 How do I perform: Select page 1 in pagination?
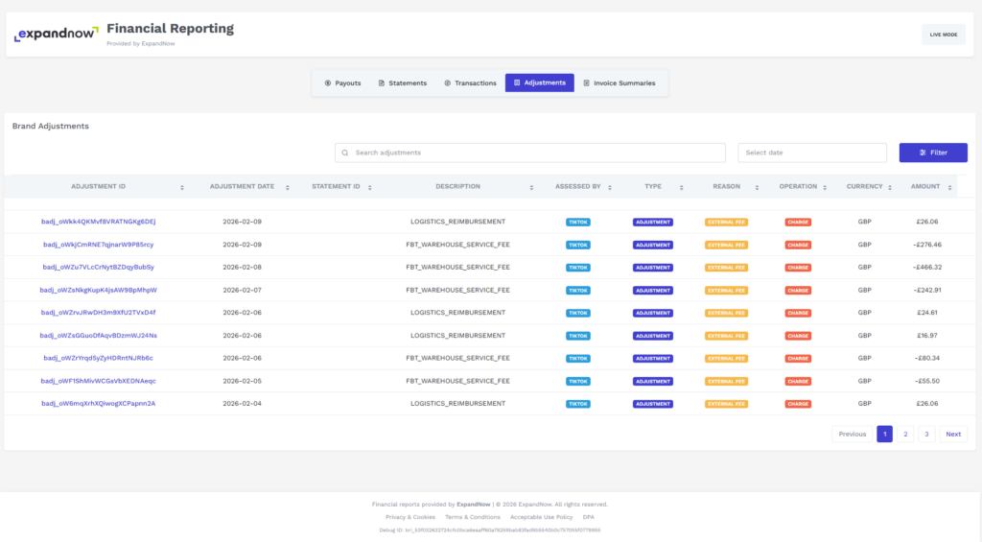tap(884, 435)
